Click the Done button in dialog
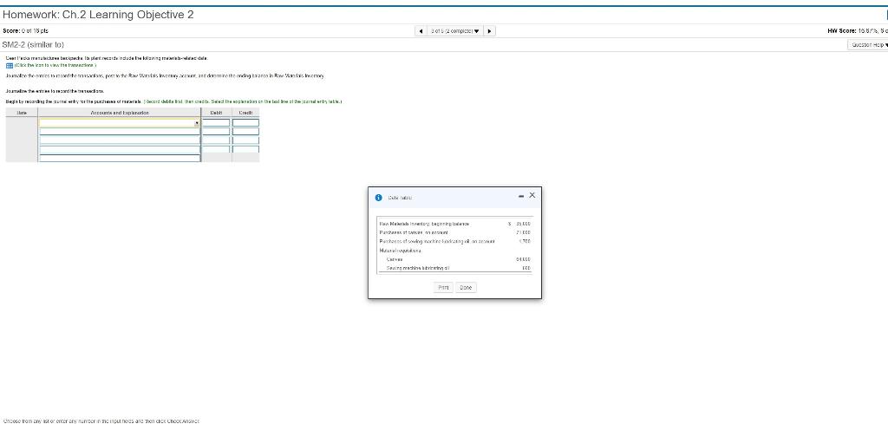This screenshot has height=424, width=888. [466, 288]
